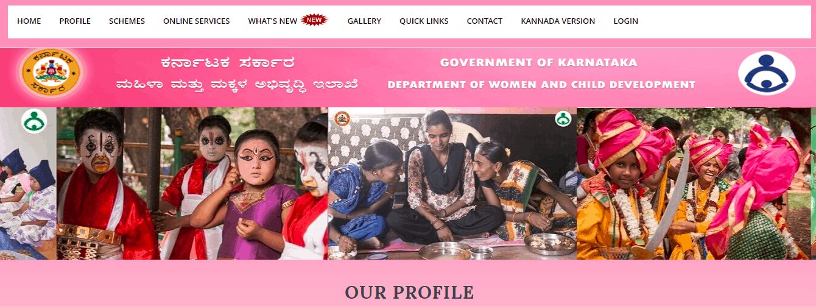Go to WHAT'S NEW section
Image resolution: width=816 pixels, height=306 pixels.
[x=273, y=21]
